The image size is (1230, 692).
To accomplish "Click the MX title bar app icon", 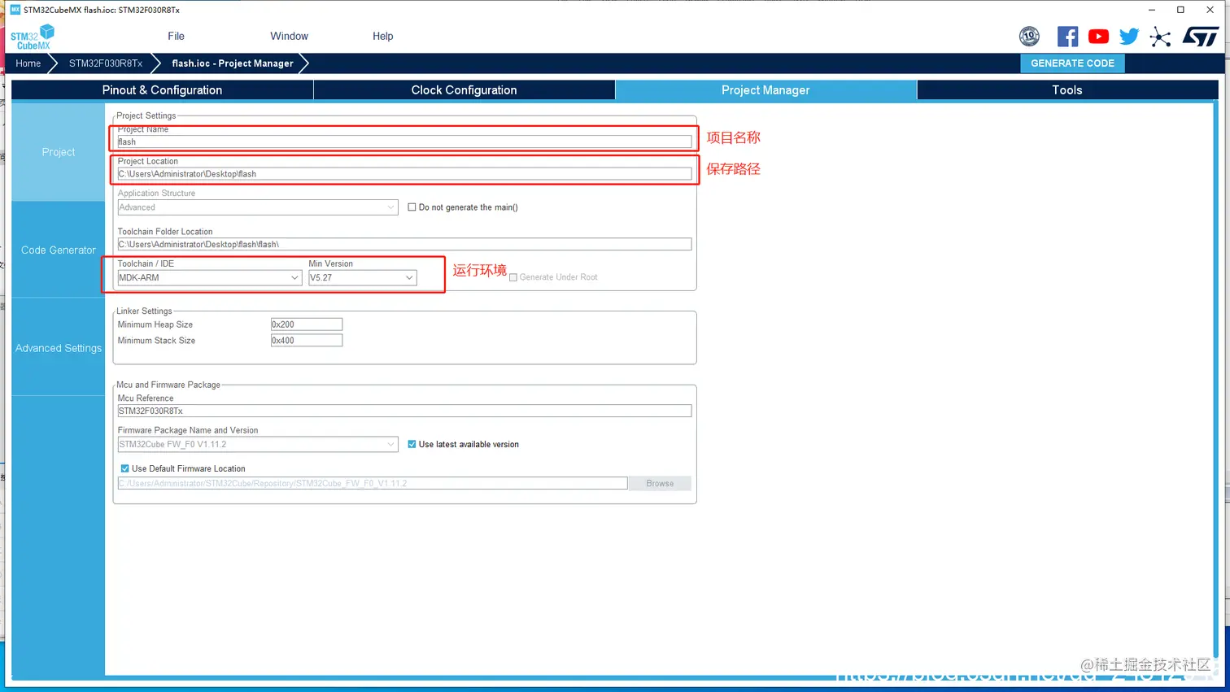I will pyautogui.click(x=15, y=10).
